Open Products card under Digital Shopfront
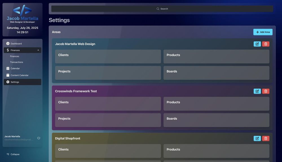Image resolution: width=282 pixels, height=162 pixels. (216, 151)
